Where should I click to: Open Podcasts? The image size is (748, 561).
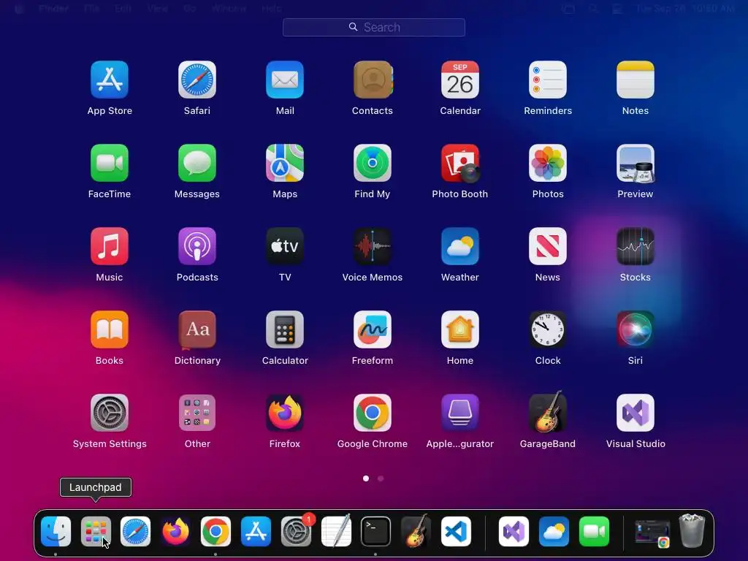coord(197,246)
